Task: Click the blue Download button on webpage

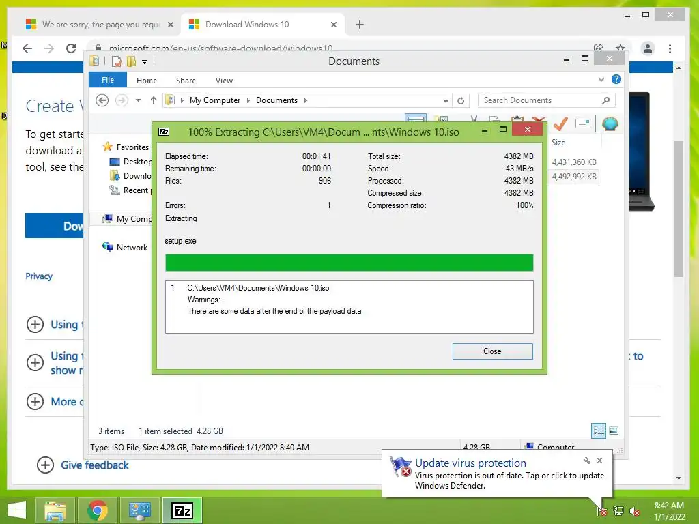Action: (x=55, y=225)
